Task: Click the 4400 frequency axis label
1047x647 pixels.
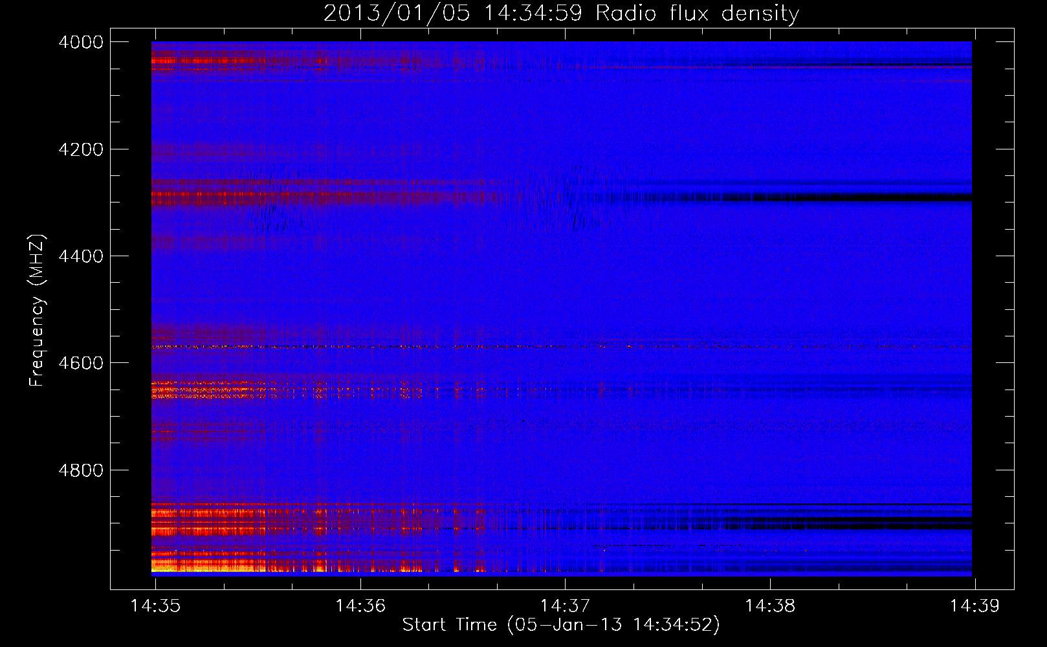Action: click(x=81, y=256)
